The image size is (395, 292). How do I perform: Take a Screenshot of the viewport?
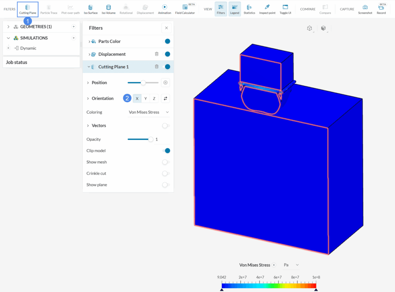[x=365, y=8]
